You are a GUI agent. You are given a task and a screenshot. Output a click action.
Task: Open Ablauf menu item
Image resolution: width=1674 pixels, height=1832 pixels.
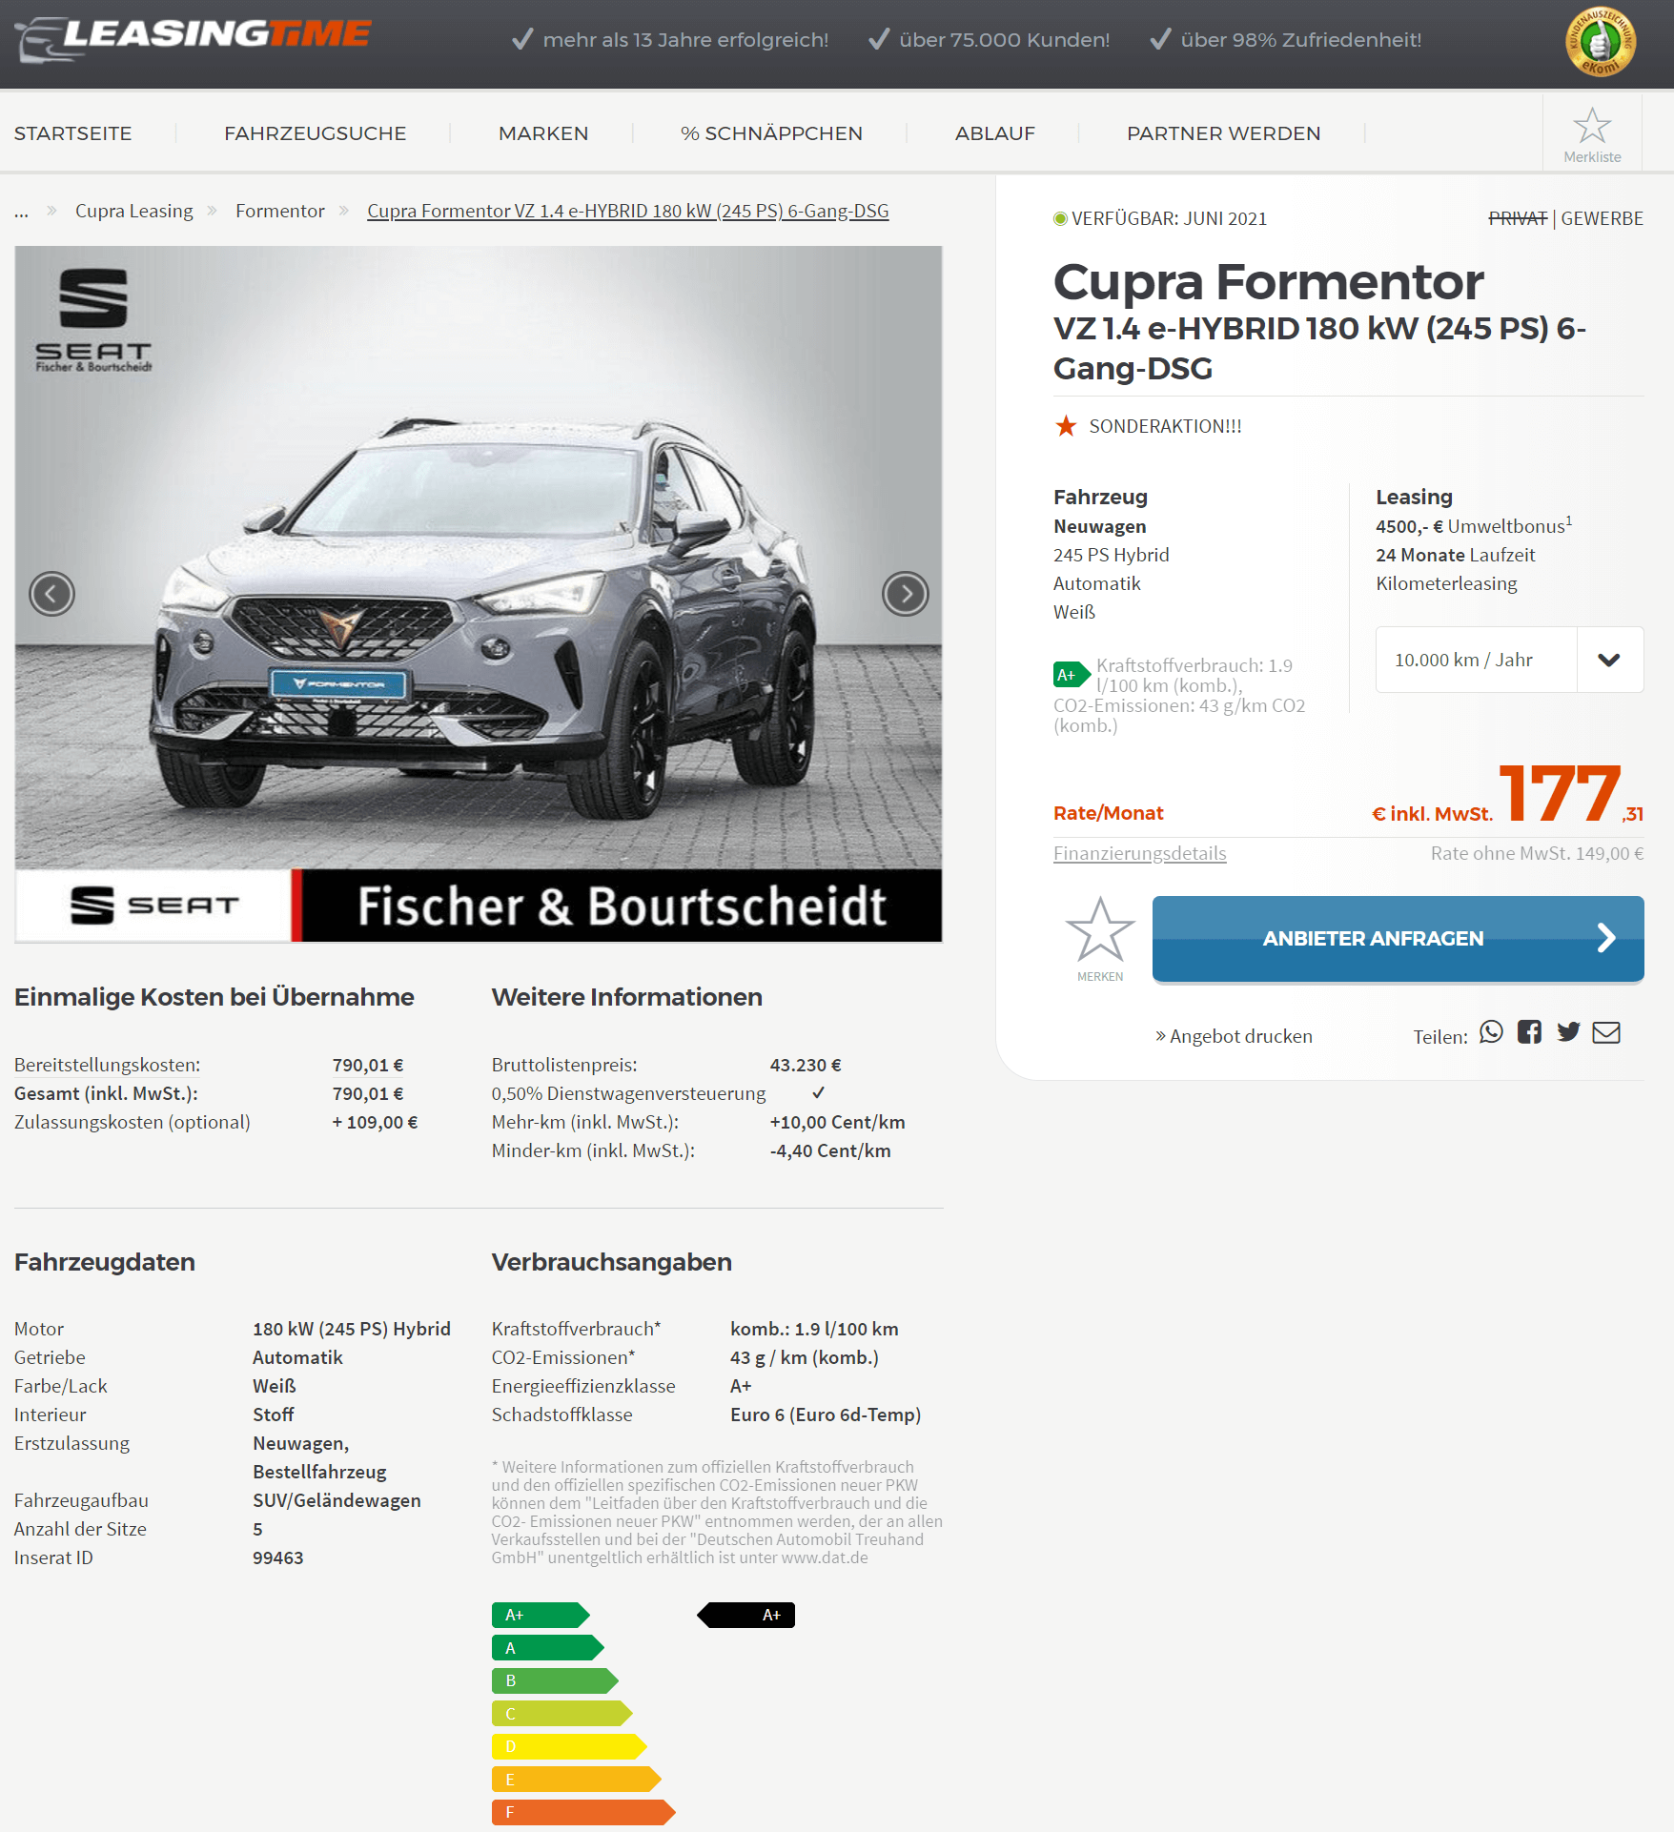pyautogui.click(x=995, y=133)
